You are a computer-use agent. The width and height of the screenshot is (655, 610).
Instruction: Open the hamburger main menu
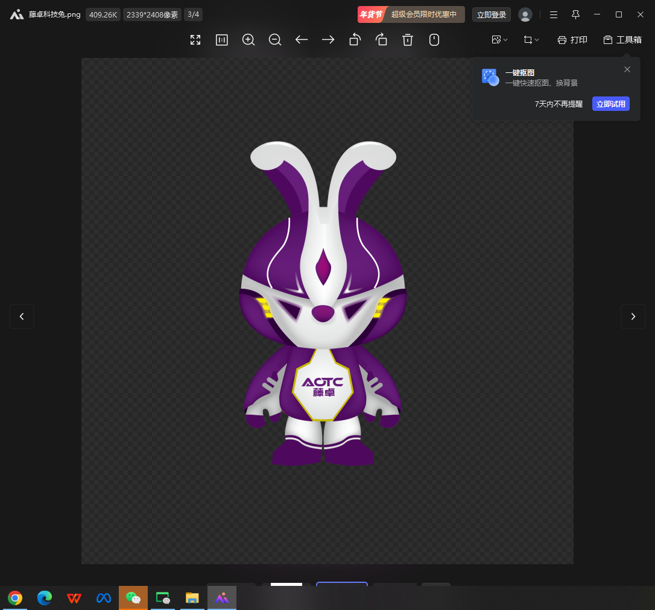tap(554, 14)
